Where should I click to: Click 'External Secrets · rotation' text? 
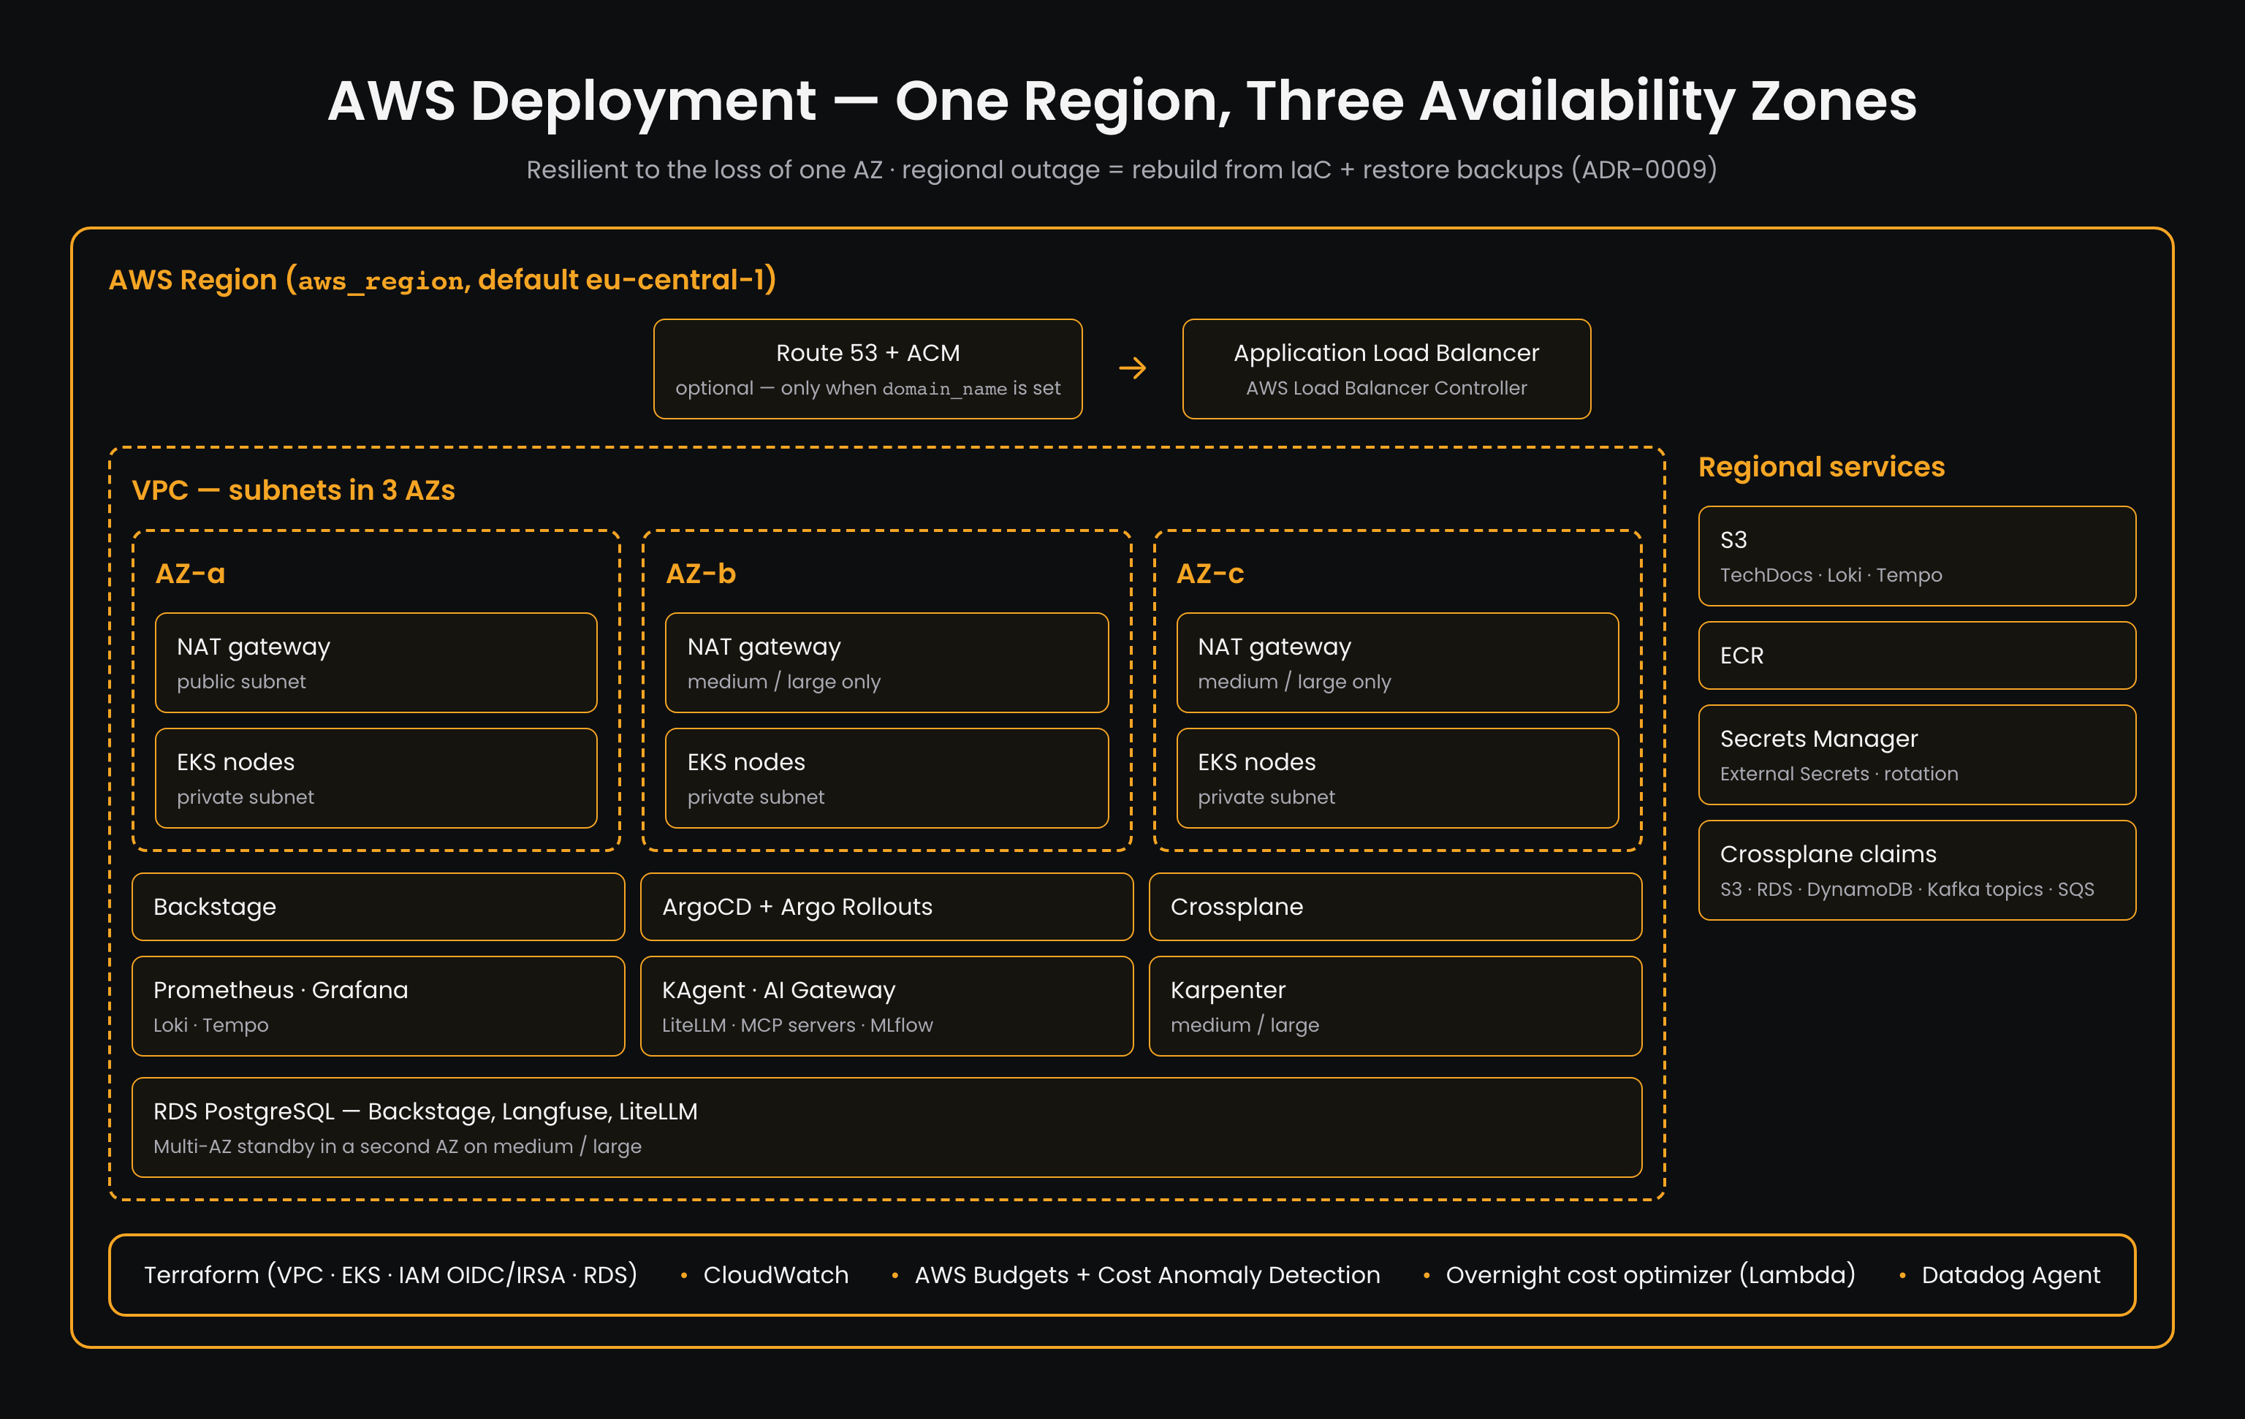click(x=1839, y=774)
